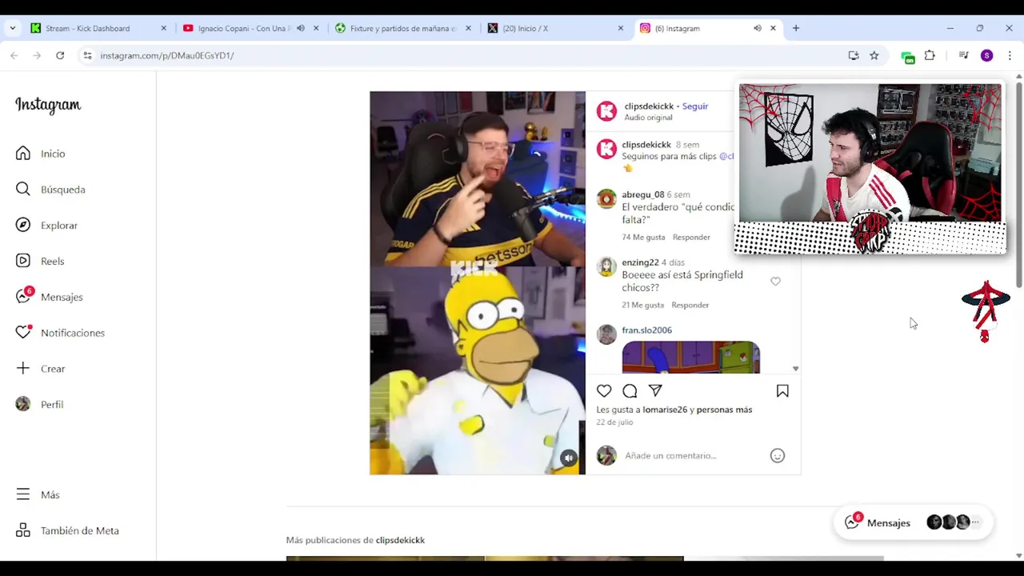Open lomarise26 profile from likes
The image size is (1024, 576).
point(665,410)
